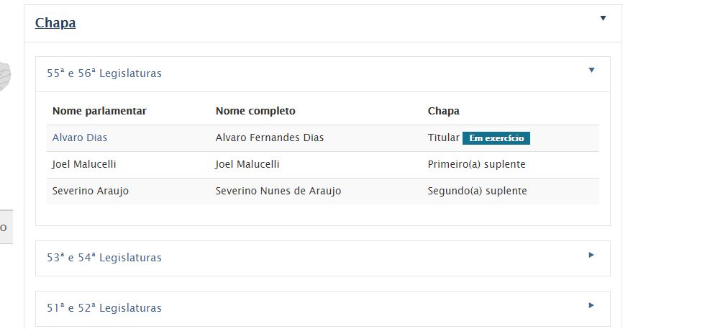Collapse the 55ª e 56ª Legislaturas arrow

click(x=591, y=70)
